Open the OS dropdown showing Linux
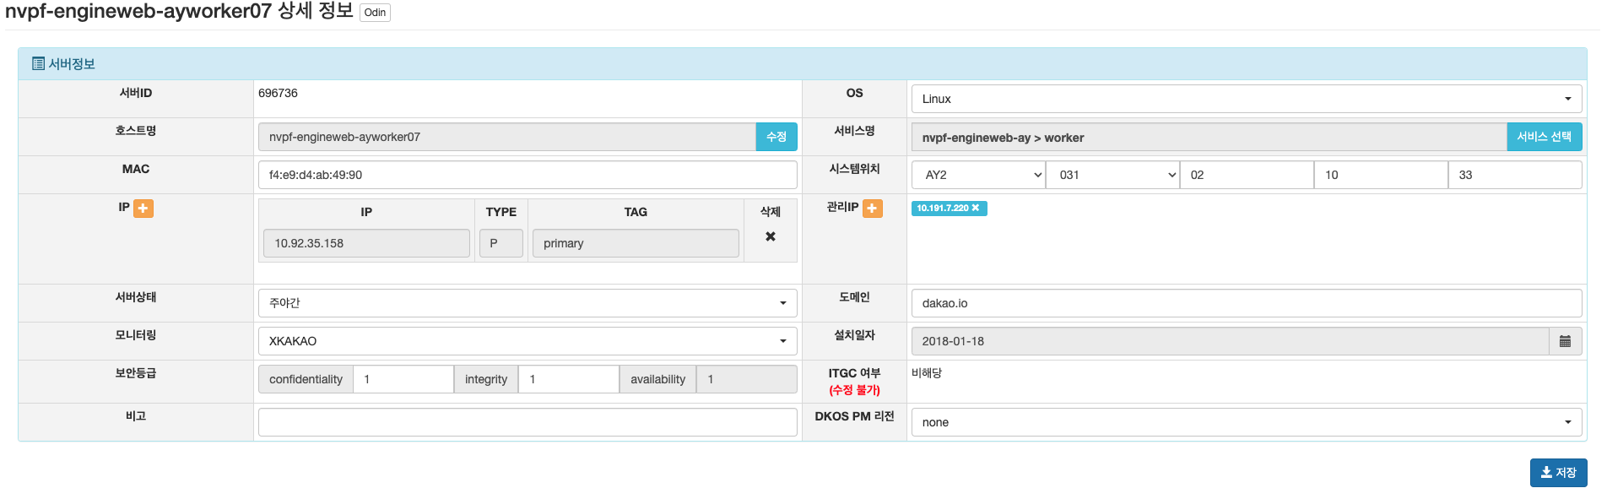This screenshot has height=499, width=1607. (1246, 99)
